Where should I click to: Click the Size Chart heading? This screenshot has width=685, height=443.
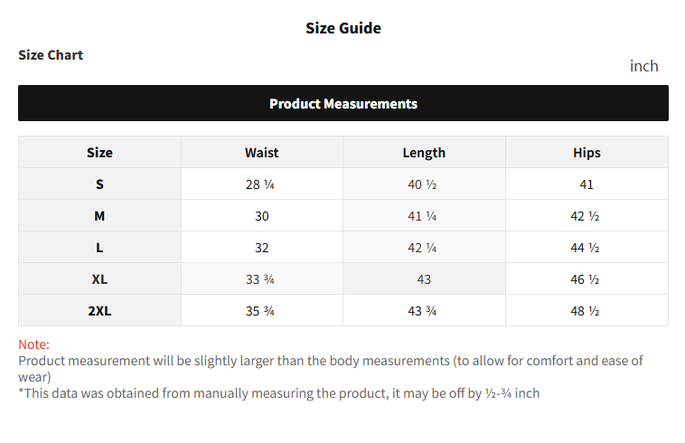[51, 55]
